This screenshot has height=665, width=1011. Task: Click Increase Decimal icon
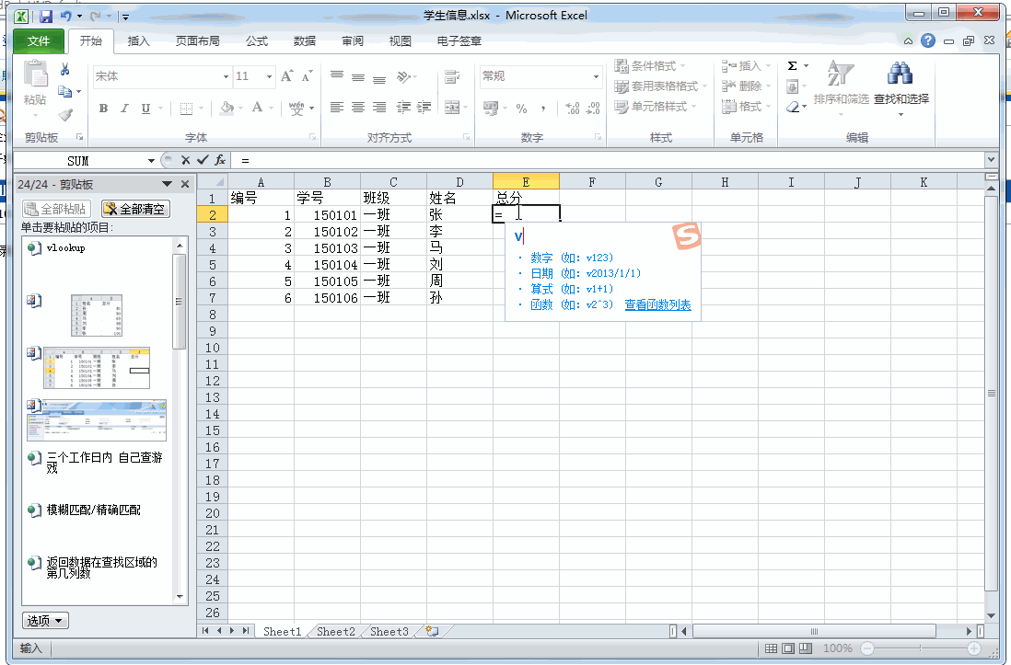tap(572, 109)
